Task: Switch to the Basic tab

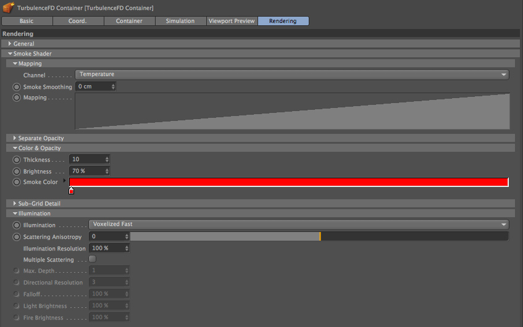Action: (x=27, y=21)
